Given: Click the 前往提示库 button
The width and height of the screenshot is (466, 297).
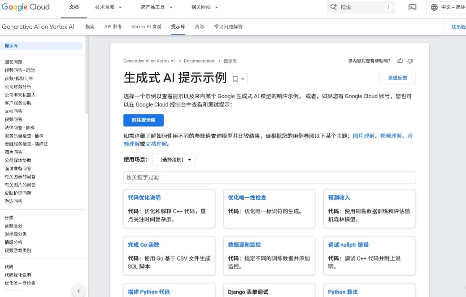Looking at the screenshot, I should [143, 120].
